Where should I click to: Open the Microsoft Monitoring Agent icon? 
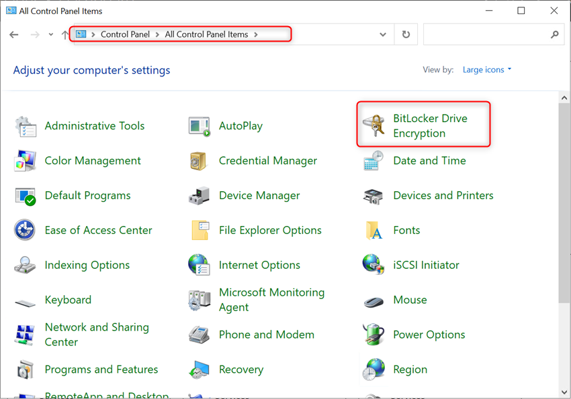click(x=200, y=300)
